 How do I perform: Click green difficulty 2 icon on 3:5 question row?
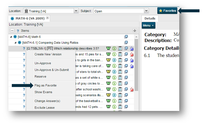click(x=108, y=48)
